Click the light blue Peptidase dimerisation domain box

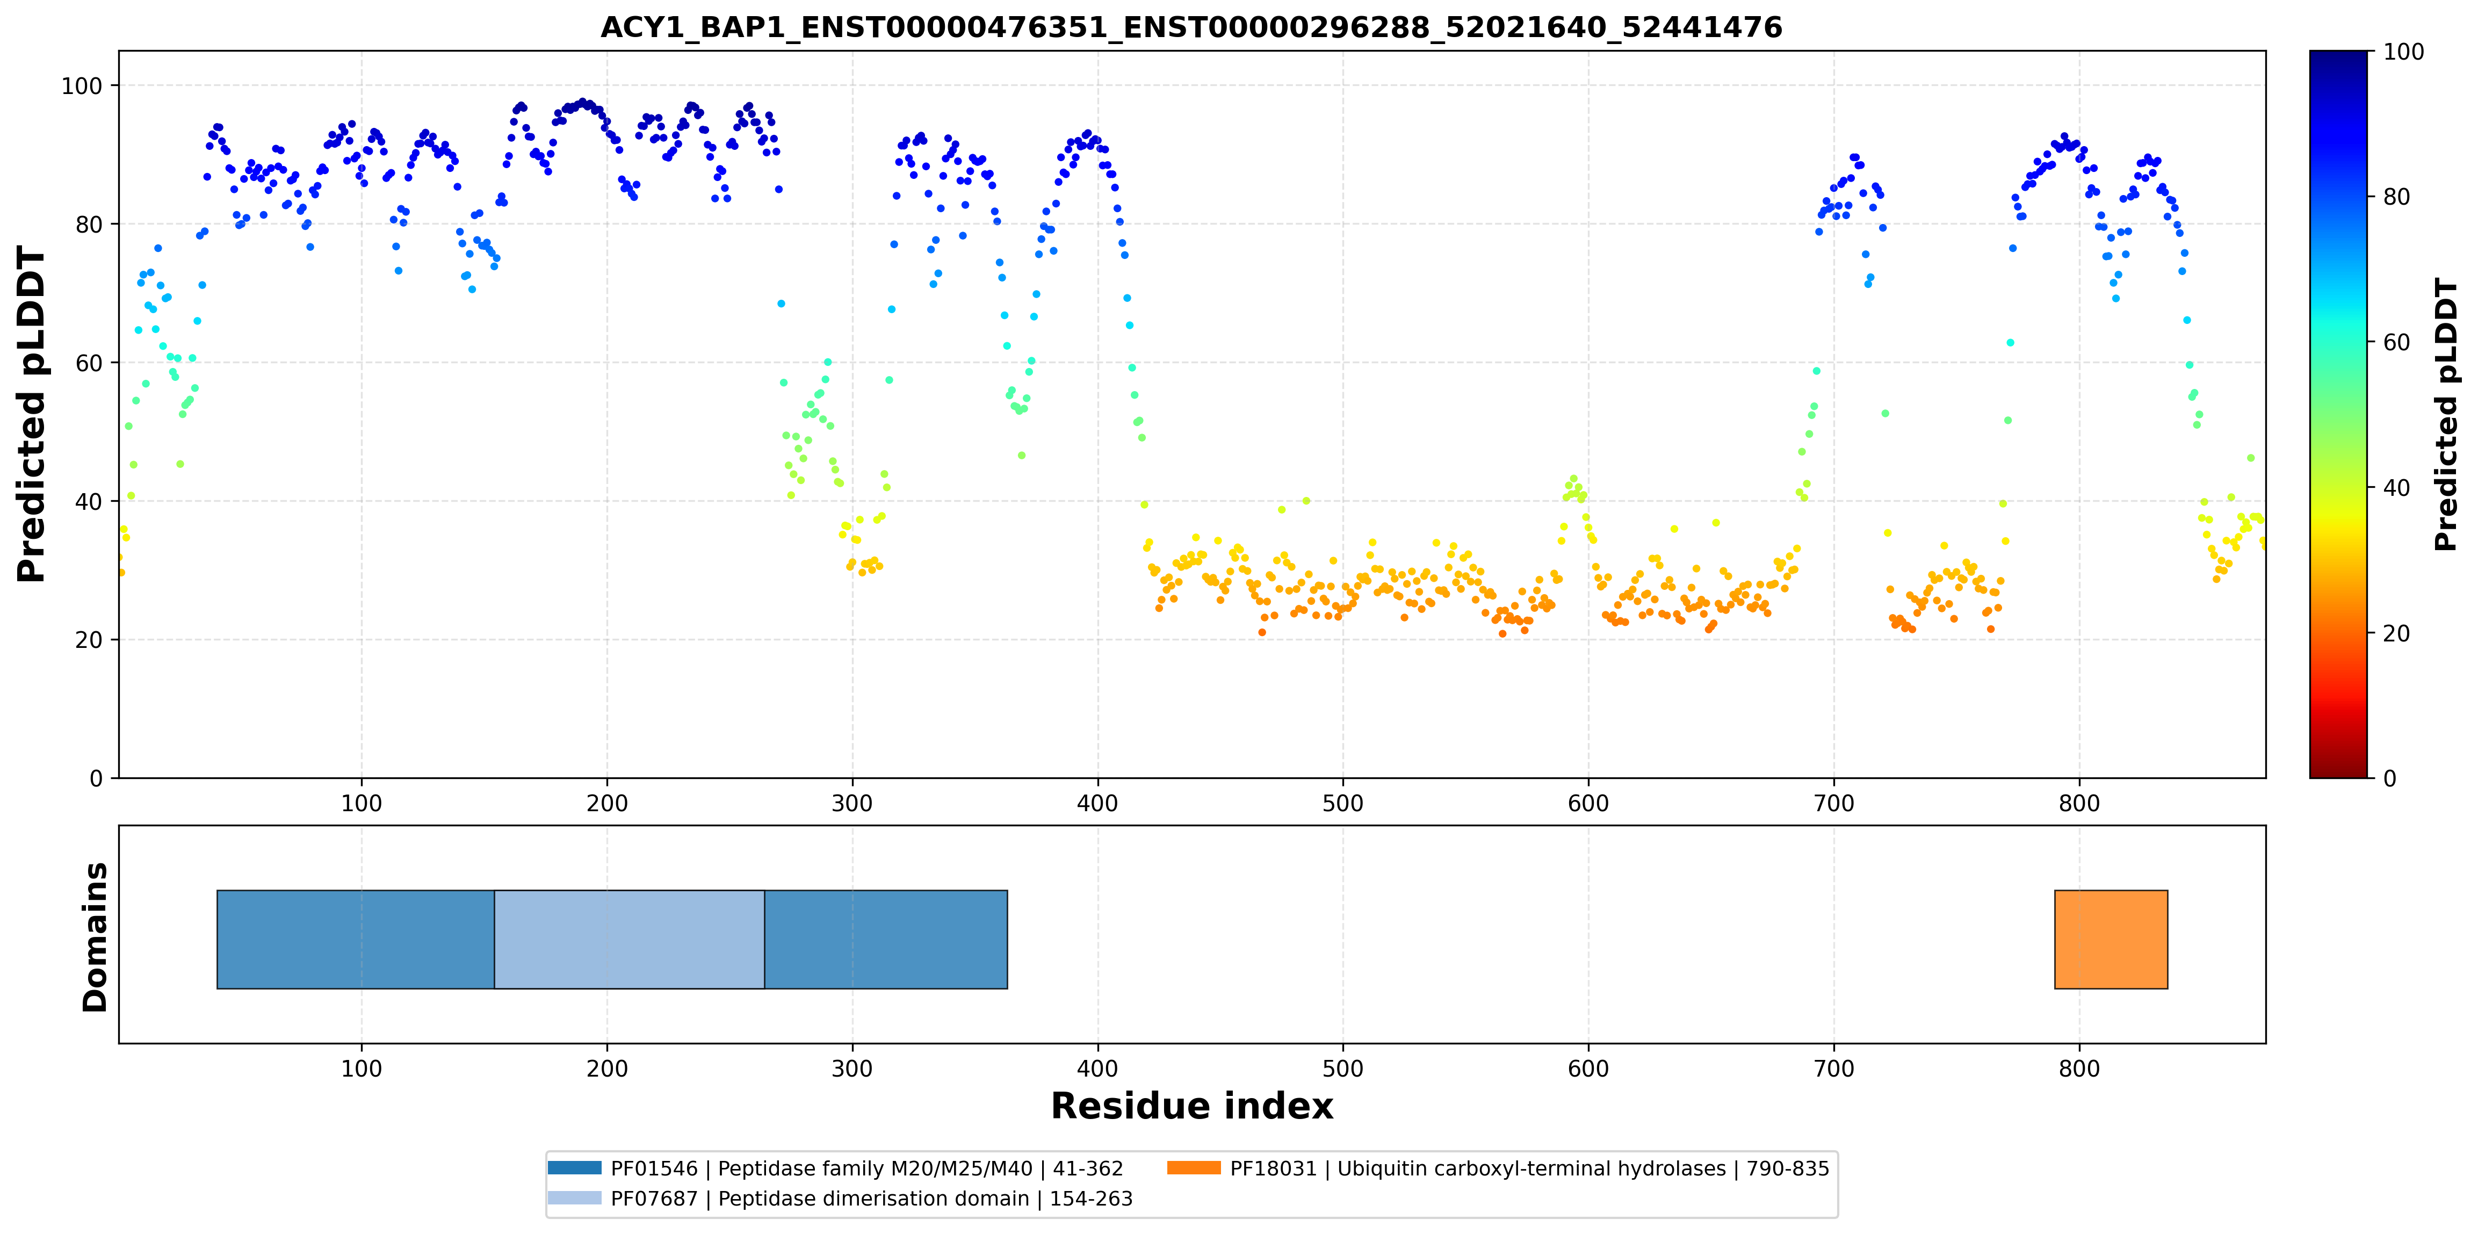(629, 940)
